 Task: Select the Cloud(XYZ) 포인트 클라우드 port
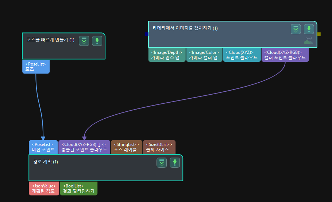pyautogui.click(x=242, y=55)
